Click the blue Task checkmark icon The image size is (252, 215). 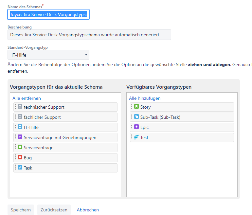coord(20,167)
